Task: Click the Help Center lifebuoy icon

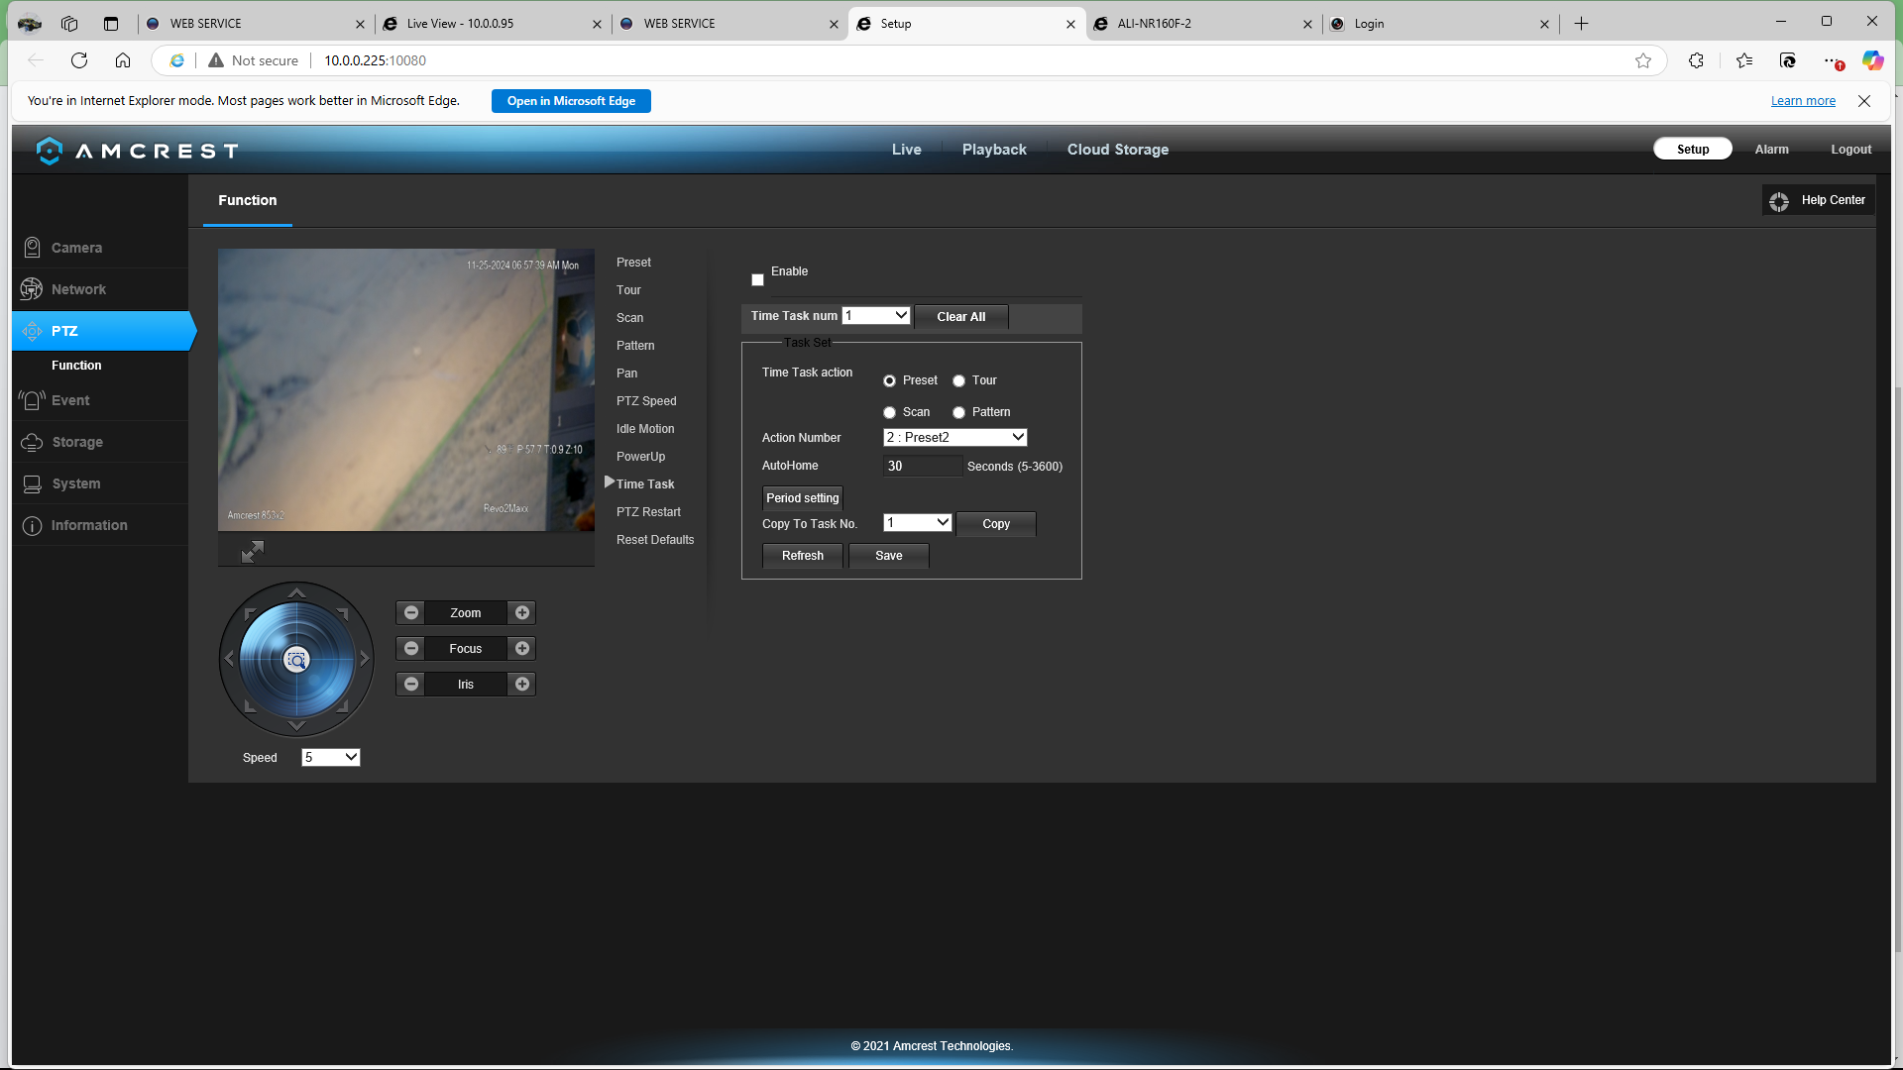Action: click(x=1779, y=201)
